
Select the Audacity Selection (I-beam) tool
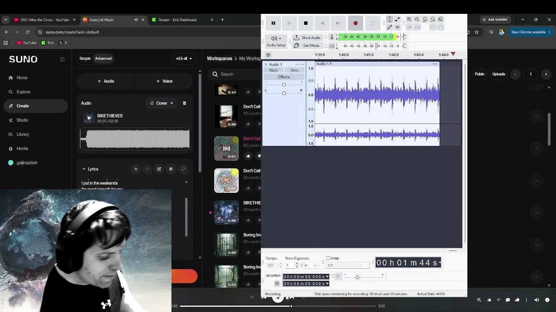pos(390,19)
